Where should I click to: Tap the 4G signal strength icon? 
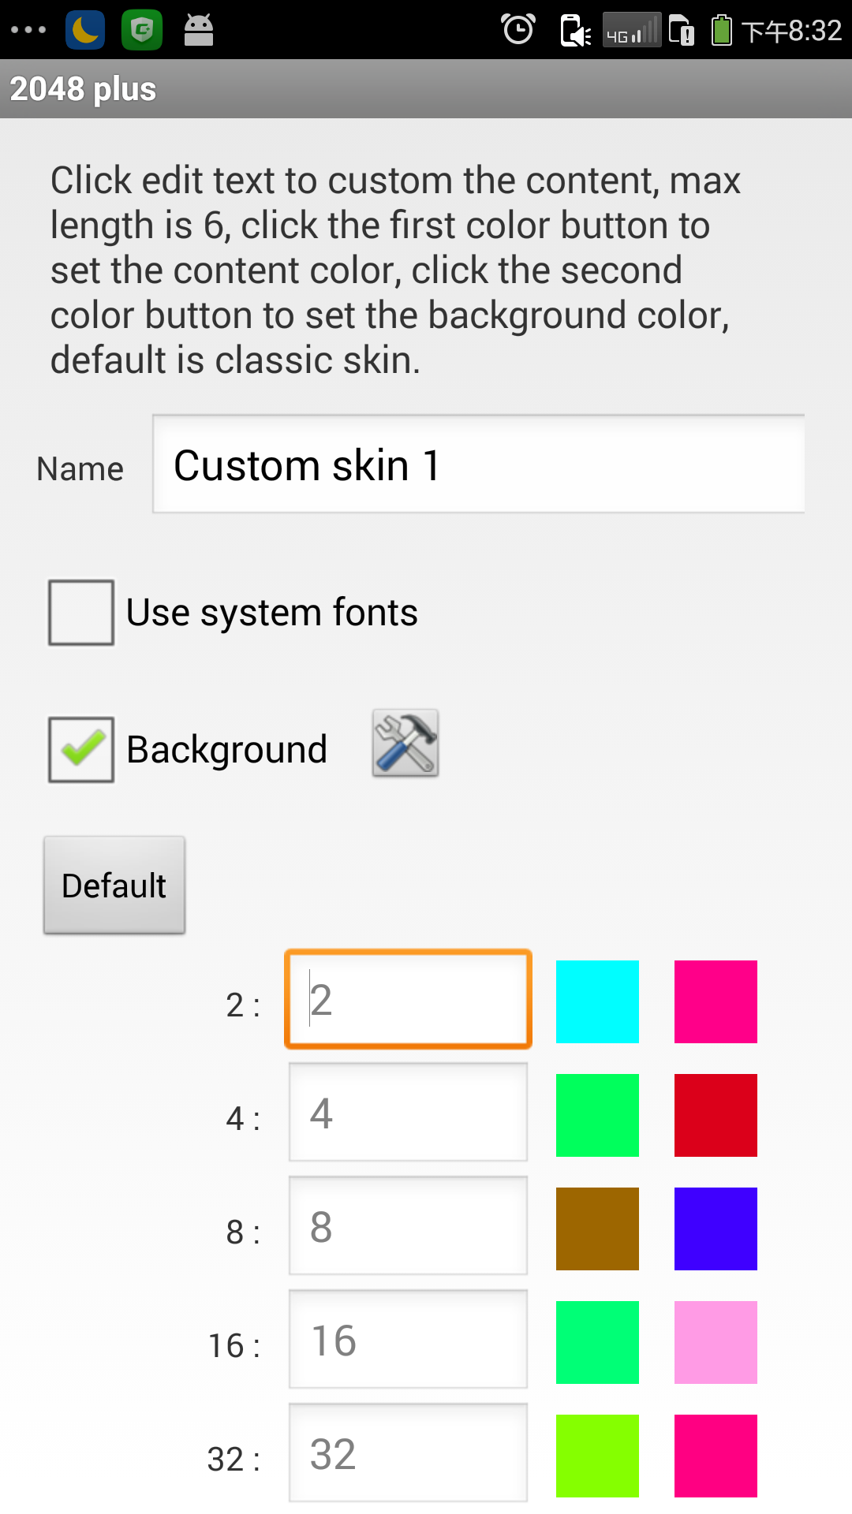coord(631,30)
